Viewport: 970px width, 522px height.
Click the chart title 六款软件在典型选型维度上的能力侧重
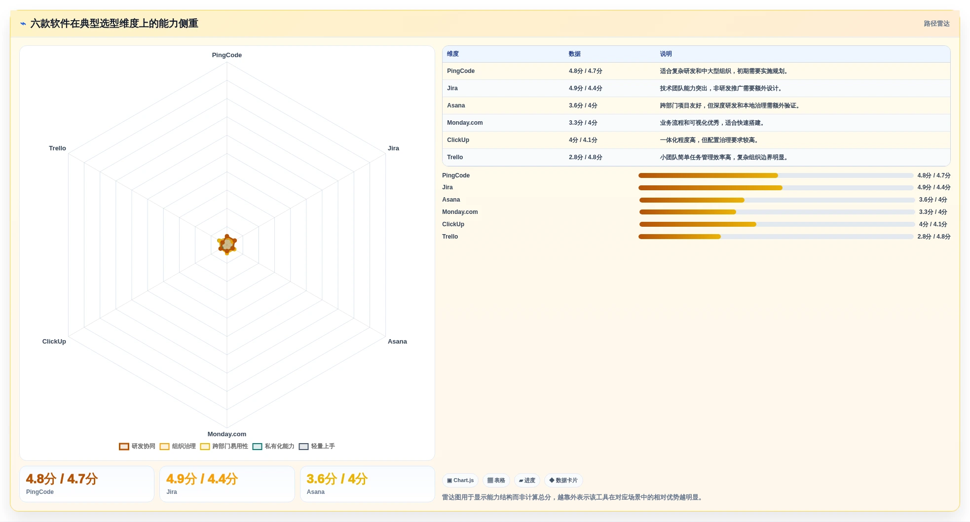(114, 24)
